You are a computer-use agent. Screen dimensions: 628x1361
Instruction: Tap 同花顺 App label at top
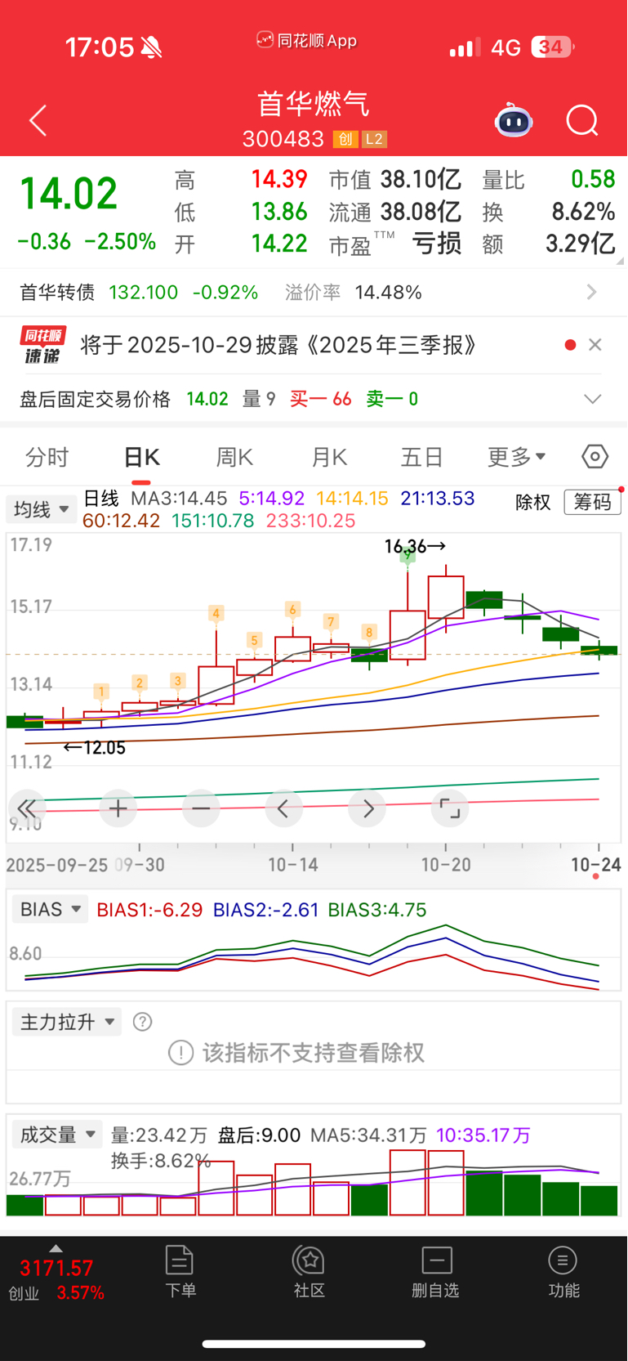[x=307, y=40]
